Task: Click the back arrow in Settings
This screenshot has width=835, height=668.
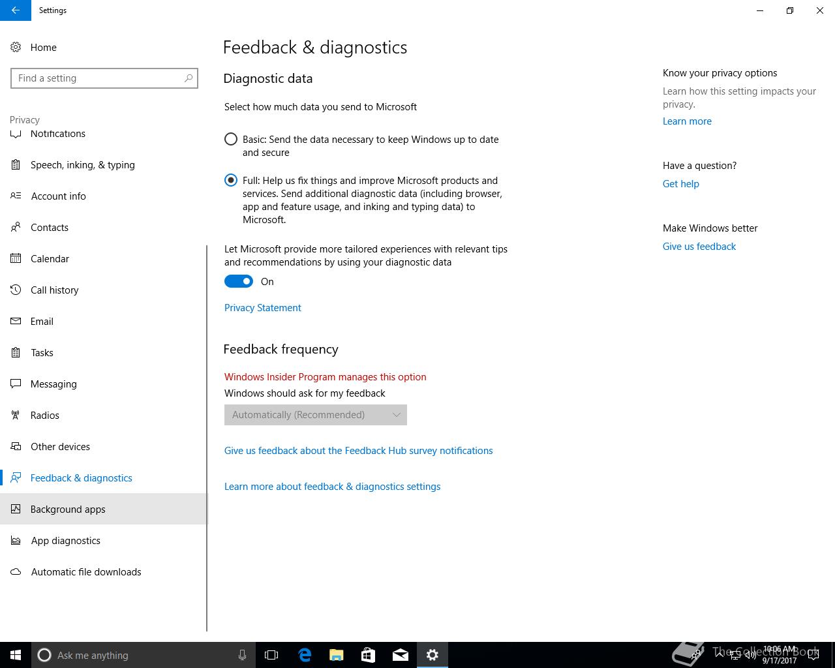Action: tap(16, 10)
